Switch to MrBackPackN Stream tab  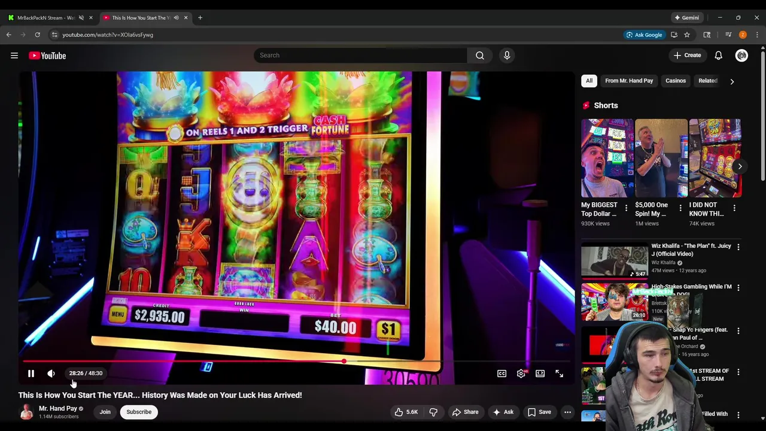click(46, 17)
